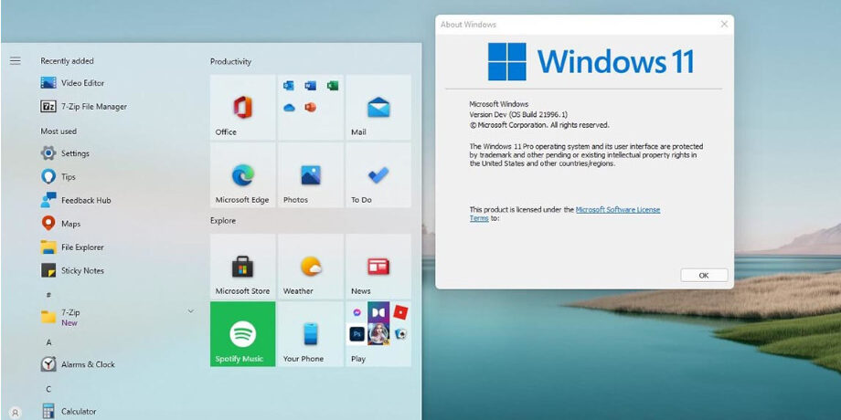Open the 7-Zip folder entry
Image resolution: width=841 pixels, height=420 pixels.
[117, 317]
